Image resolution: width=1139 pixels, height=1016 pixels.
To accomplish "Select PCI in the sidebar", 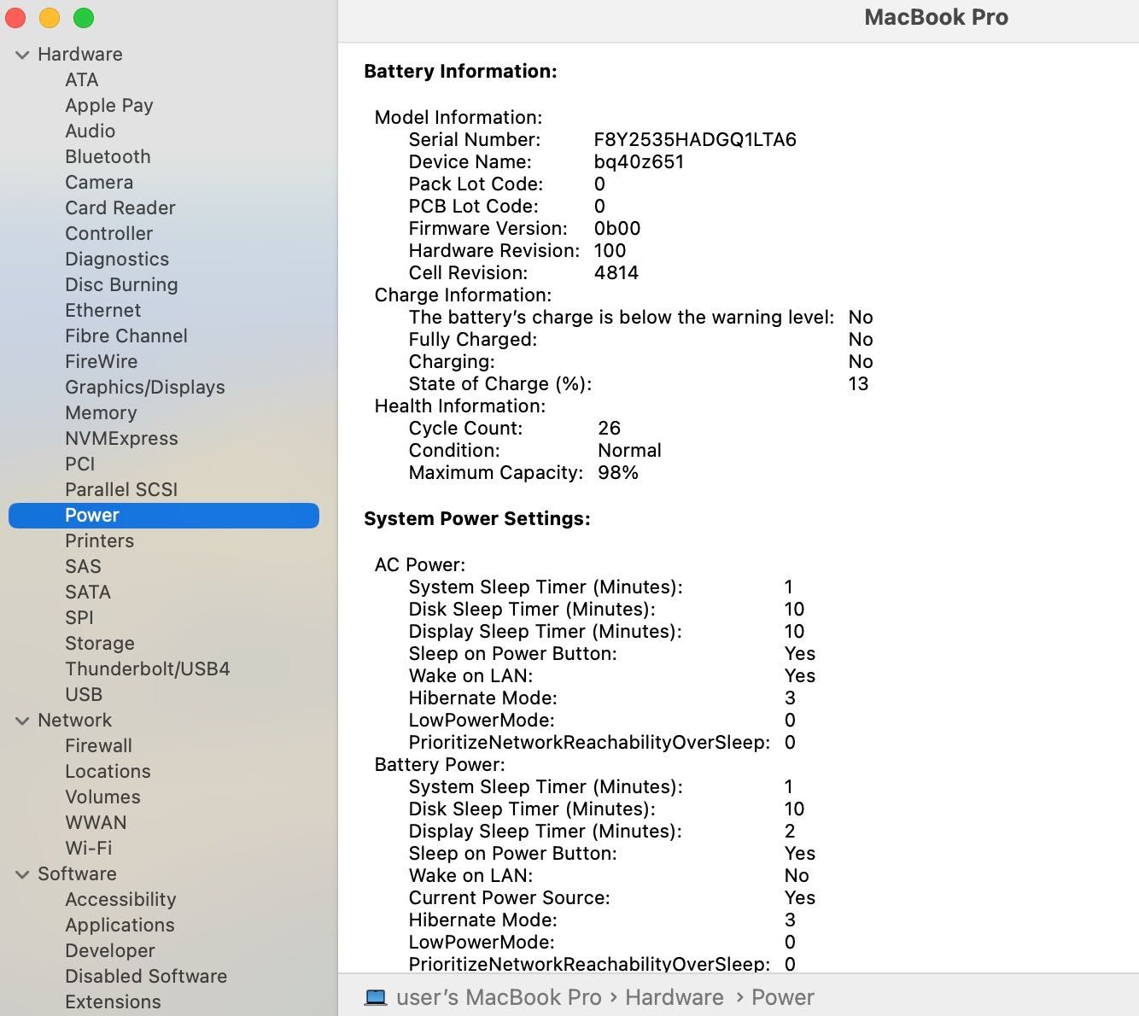I will [80, 464].
